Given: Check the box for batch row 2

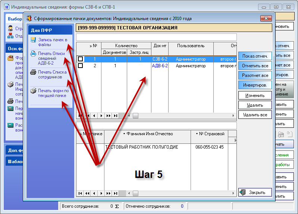Looking at the screenshot, I should click(x=80, y=66).
